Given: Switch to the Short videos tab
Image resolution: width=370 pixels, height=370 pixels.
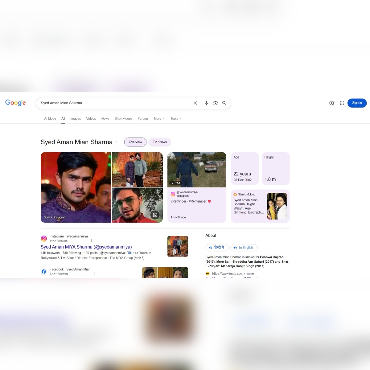Looking at the screenshot, I should pyautogui.click(x=123, y=119).
